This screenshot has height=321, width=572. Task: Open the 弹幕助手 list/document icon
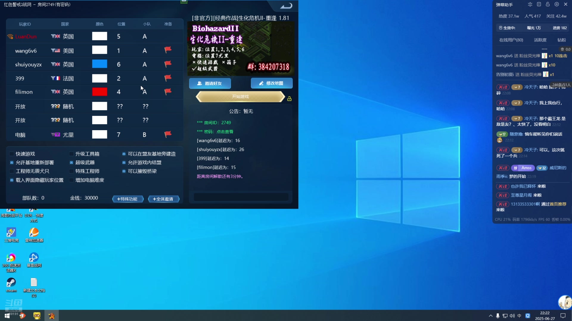tap(539, 4)
